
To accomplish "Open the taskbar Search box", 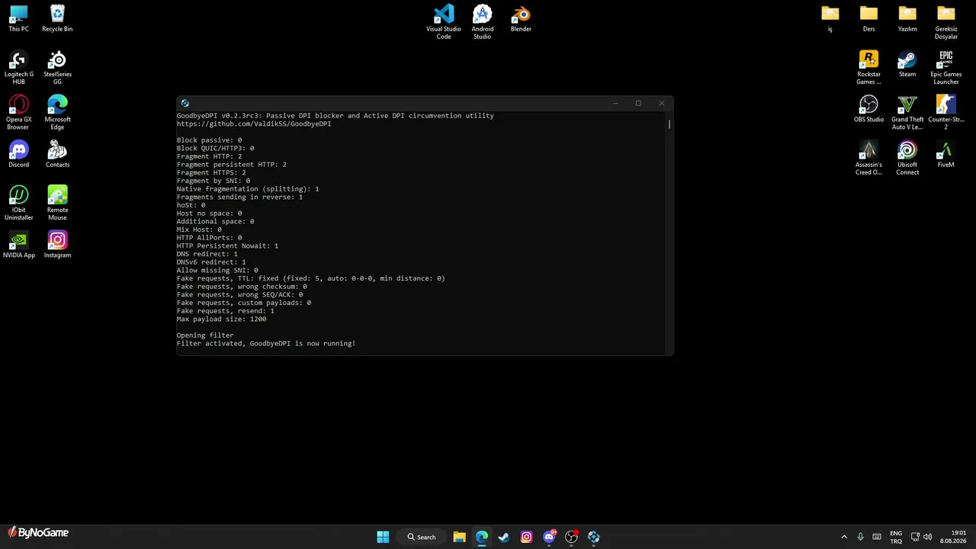I will click(421, 537).
